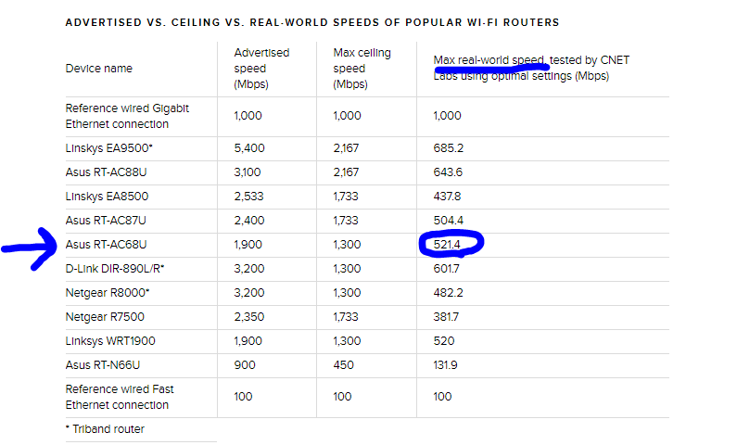Select the 'Advertised speed (Mbps)' column header
This screenshot has width=737, height=445.
261,69
